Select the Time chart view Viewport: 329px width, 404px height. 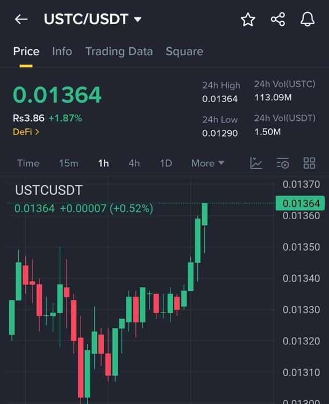point(28,163)
